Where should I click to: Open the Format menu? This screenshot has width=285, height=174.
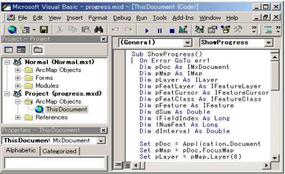point(98,18)
